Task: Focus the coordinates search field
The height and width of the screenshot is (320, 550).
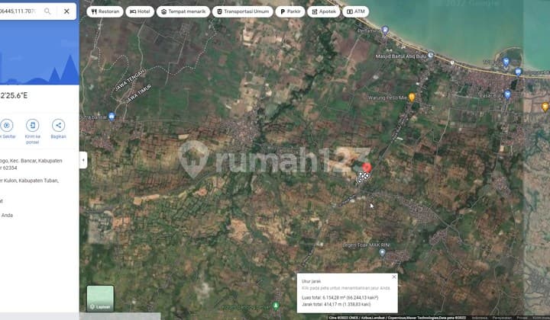Action: pos(21,11)
